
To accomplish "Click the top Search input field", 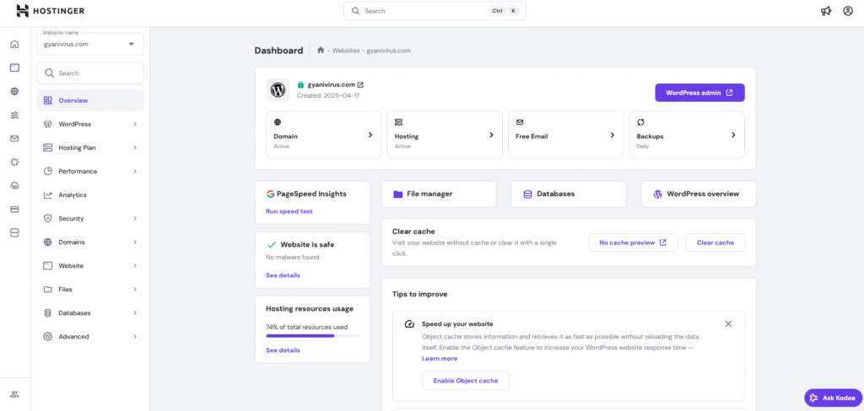I will (x=422, y=11).
